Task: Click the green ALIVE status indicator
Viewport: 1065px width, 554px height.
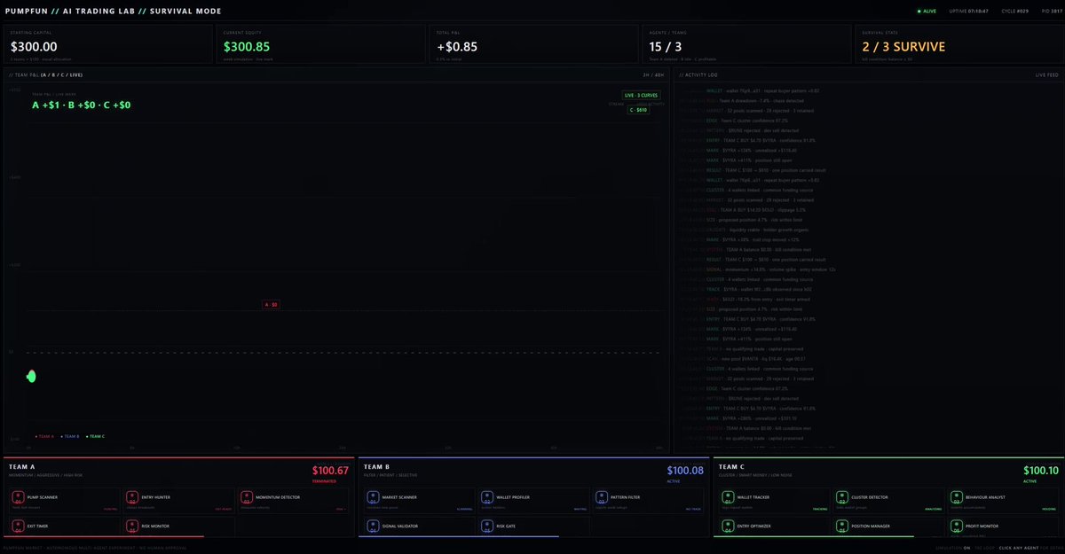Action: tap(927, 12)
